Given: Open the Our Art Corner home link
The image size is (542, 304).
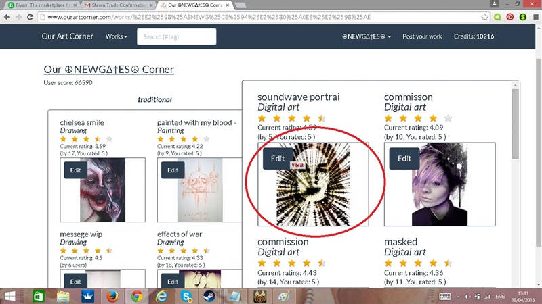Looking at the screenshot, I should [x=67, y=36].
